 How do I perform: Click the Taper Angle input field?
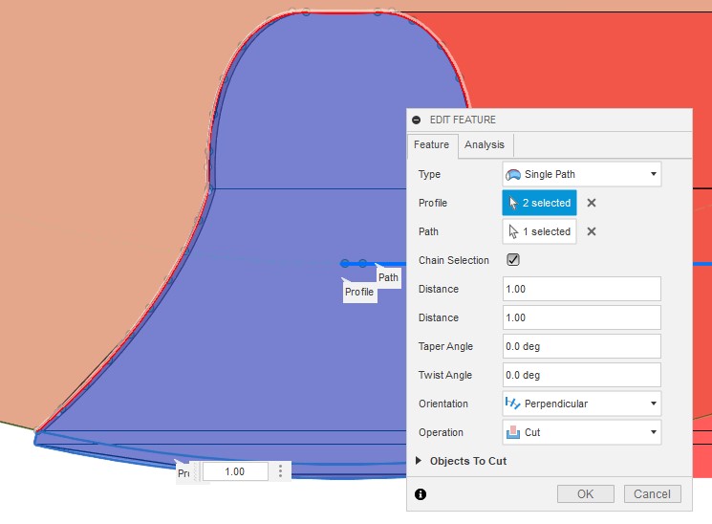coord(581,346)
